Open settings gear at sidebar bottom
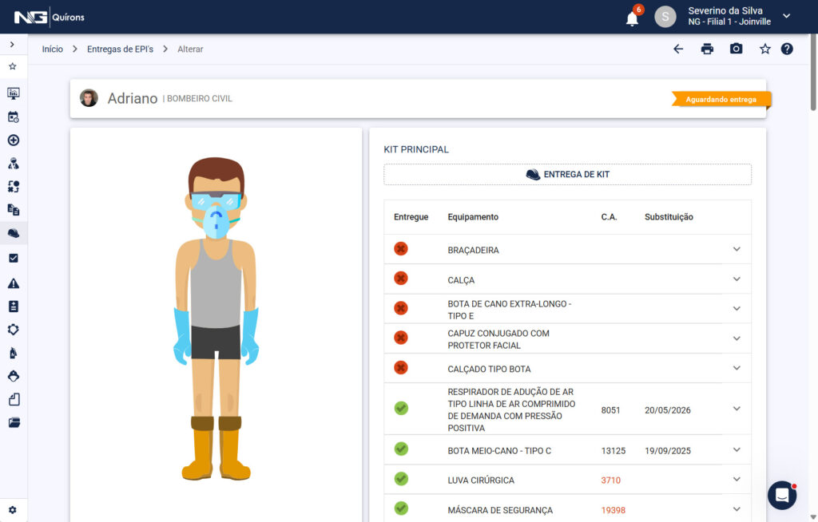This screenshot has height=522, width=818. point(13,510)
